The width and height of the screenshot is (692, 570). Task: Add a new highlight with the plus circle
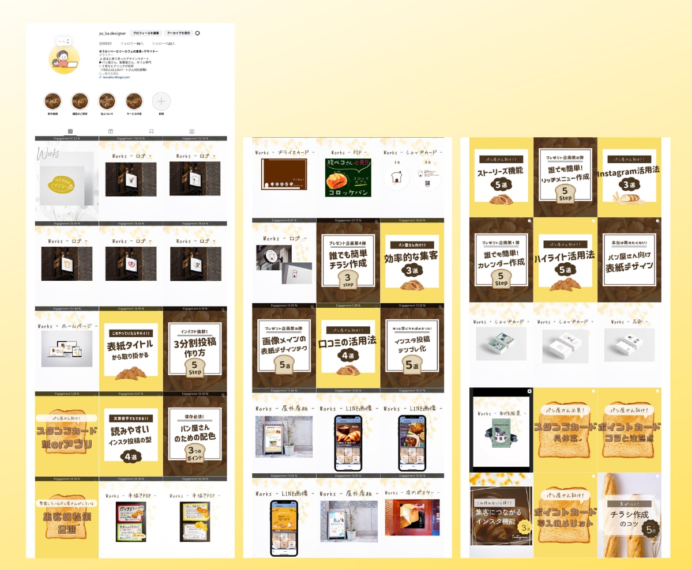click(161, 101)
